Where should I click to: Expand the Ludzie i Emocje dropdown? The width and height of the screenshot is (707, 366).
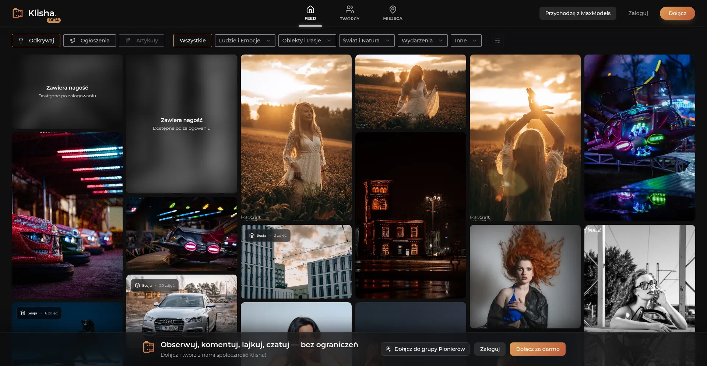pos(245,41)
